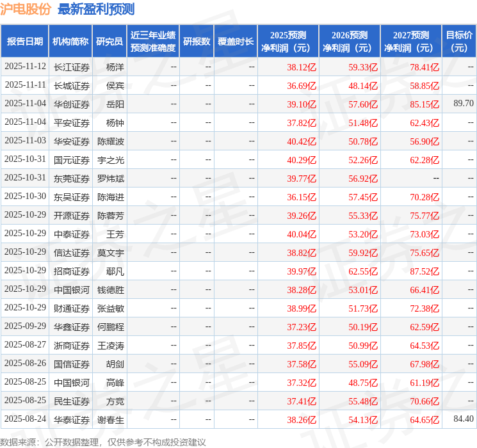Click researcher name 莫文宇
This screenshot has width=477, height=448.
[111, 252]
